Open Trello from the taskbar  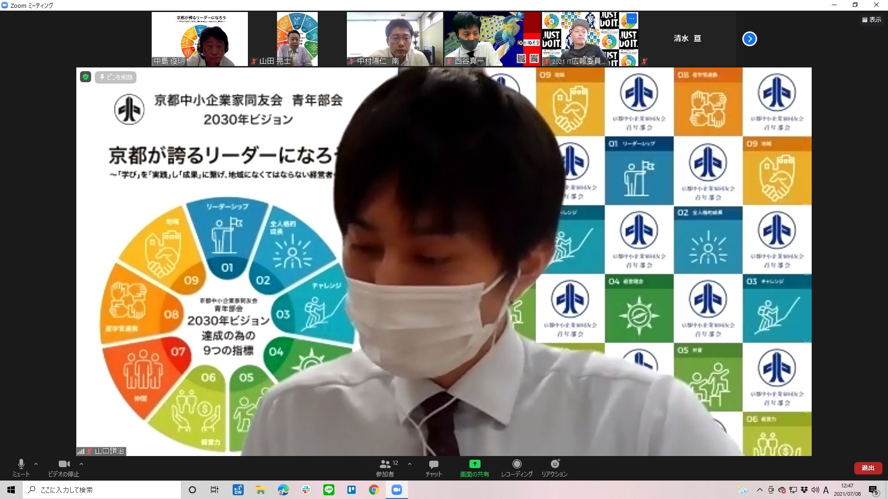tap(351, 490)
